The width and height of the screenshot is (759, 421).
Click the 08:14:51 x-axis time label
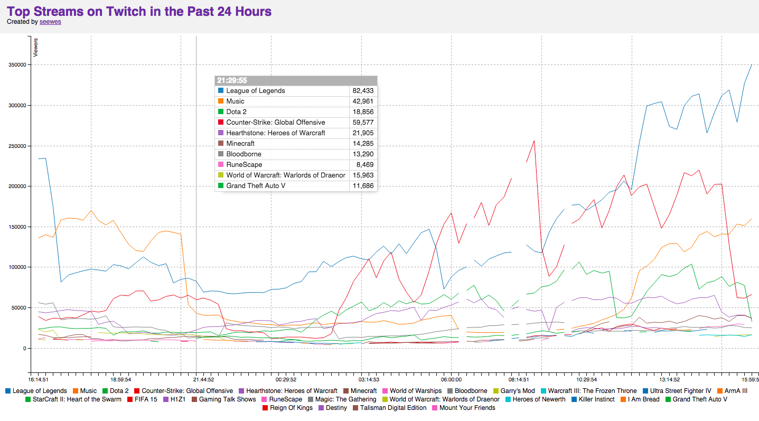519,379
